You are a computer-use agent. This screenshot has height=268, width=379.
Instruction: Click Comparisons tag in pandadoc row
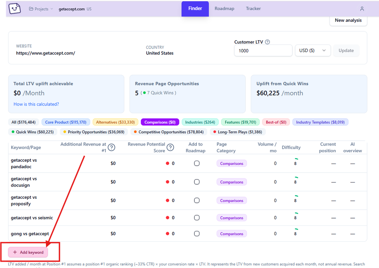click(232, 163)
